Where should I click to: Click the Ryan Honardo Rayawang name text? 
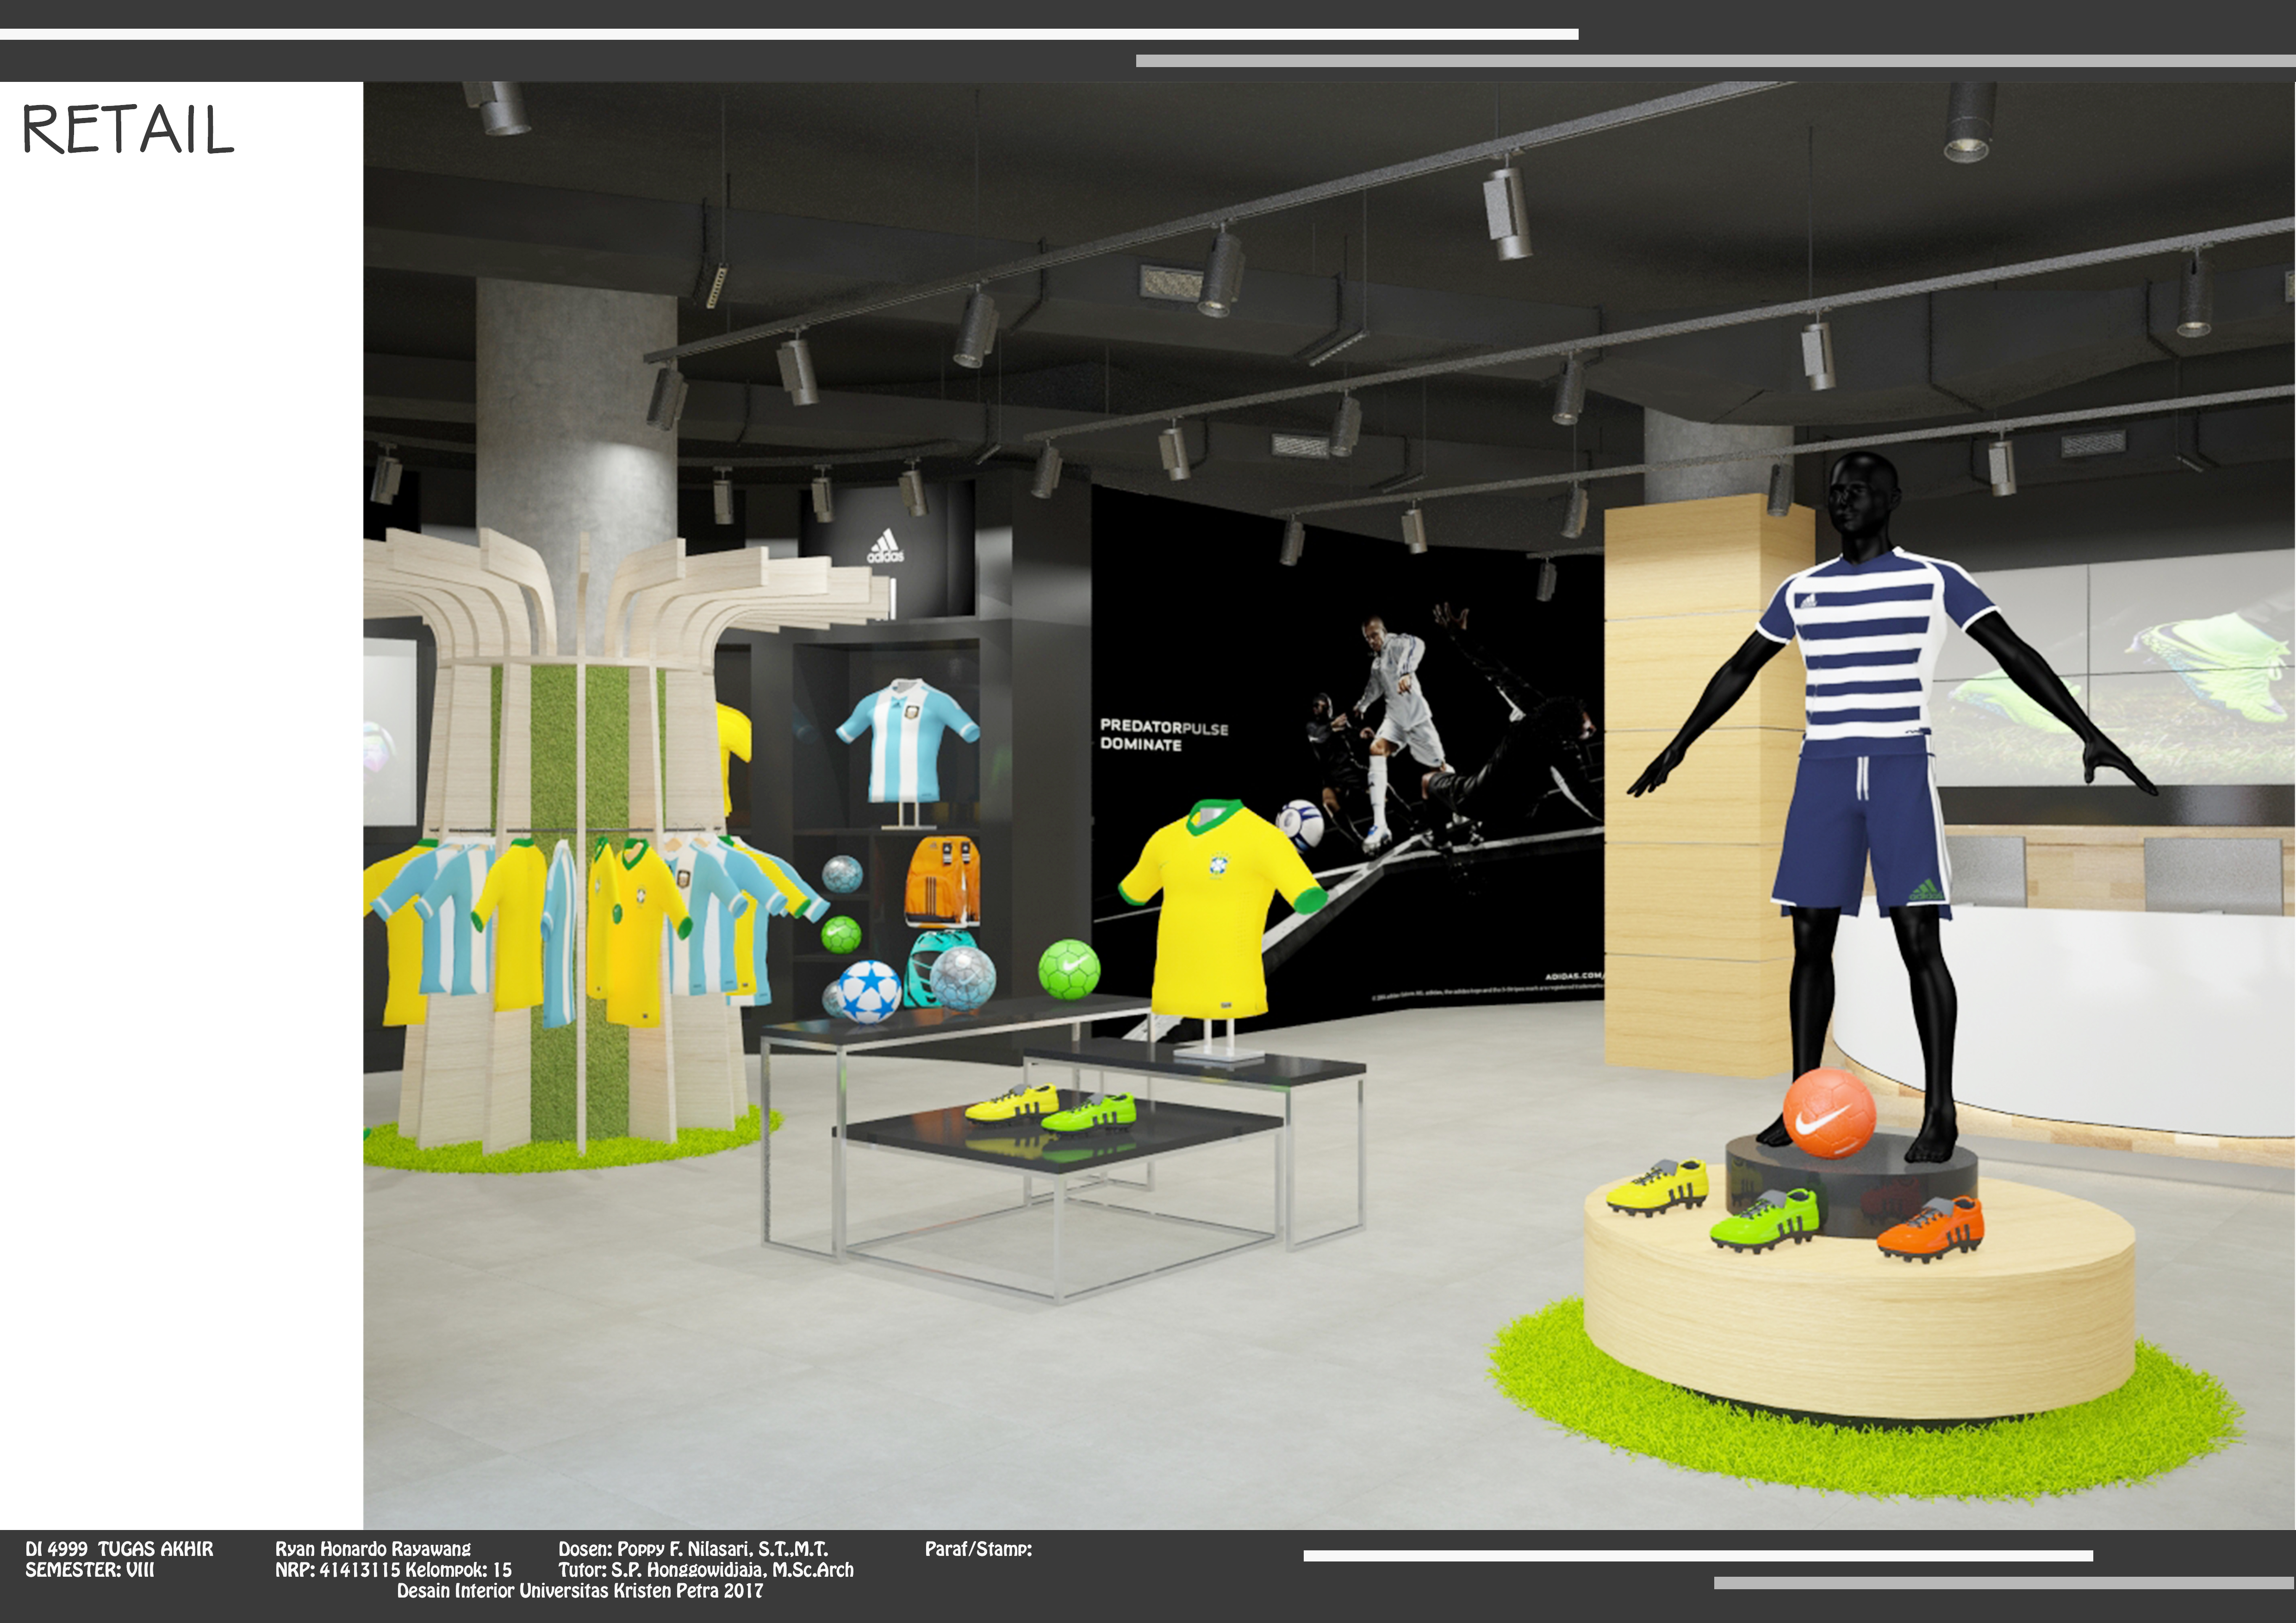(x=372, y=1549)
